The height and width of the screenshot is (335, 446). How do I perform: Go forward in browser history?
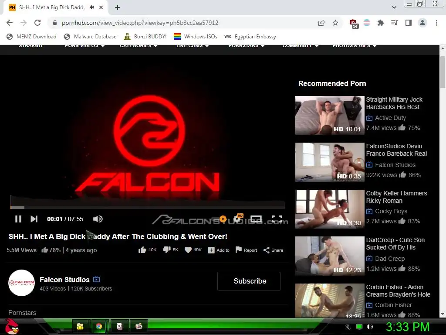tap(24, 23)
